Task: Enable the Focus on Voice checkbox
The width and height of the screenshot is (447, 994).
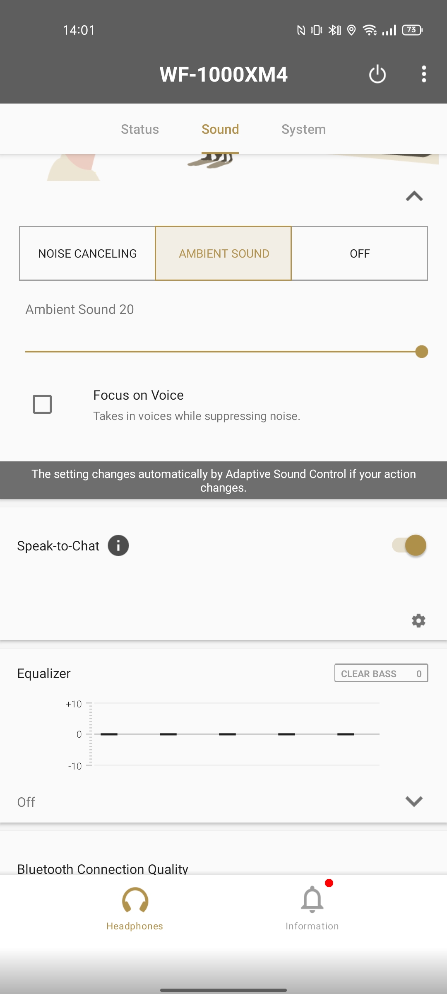Action: pyautogui.click(x=42, y=404)
